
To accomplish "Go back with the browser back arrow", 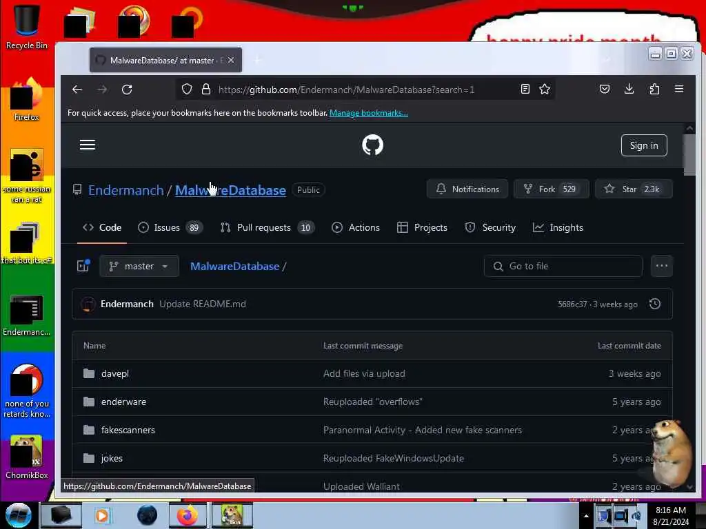I will tap(77, 90).
